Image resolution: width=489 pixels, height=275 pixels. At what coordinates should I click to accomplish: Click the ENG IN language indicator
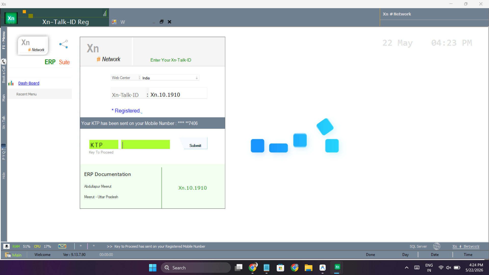coord(429,268)
